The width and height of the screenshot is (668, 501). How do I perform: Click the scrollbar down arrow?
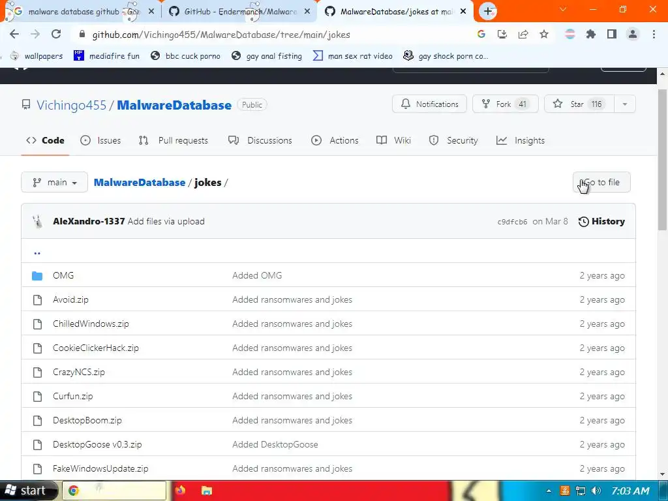(x=663, y=474)
